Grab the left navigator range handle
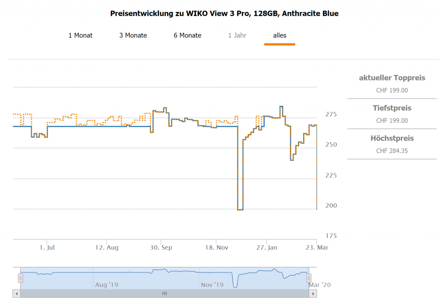This screenshot has width=439, height=305. (x=20, y=278)
